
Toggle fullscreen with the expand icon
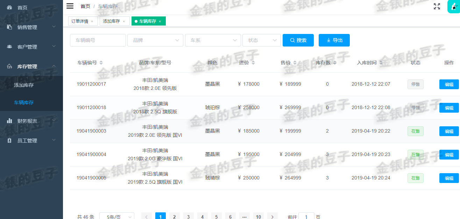coord(437,6)
